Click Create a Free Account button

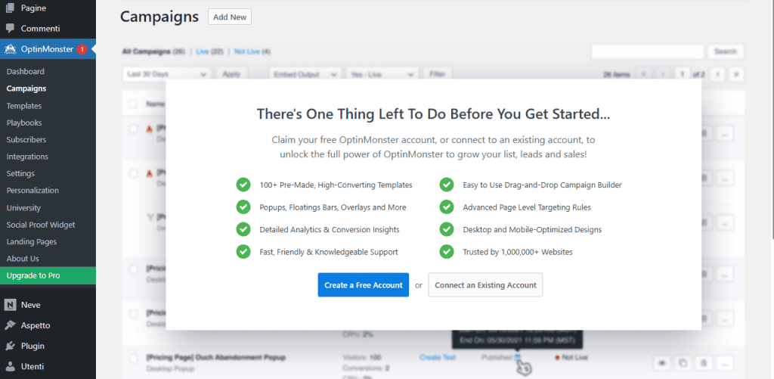point(364,285)
